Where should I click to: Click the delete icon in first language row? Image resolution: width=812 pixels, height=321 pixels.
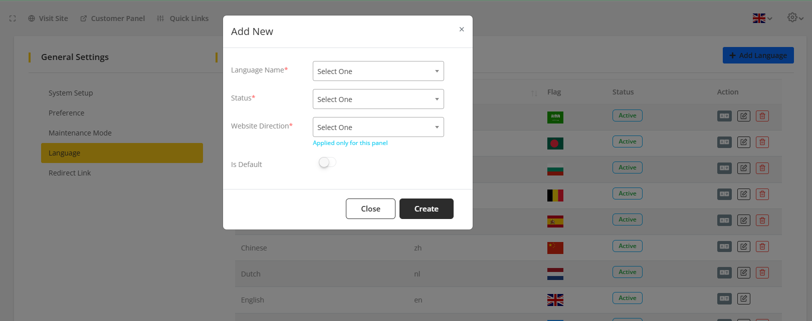[762, 116]
